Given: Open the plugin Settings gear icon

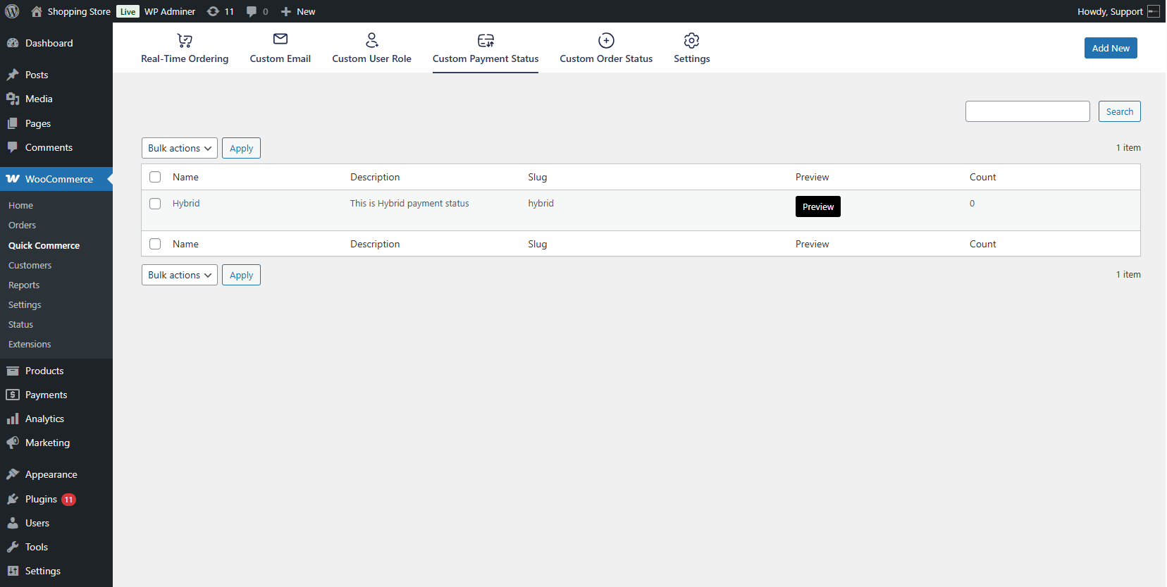Looking at the screenshot, I should point(691,40).
